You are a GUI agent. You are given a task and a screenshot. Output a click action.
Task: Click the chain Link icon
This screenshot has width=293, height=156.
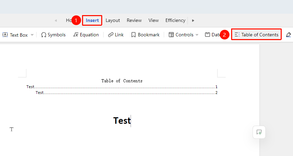click(111, 35)
